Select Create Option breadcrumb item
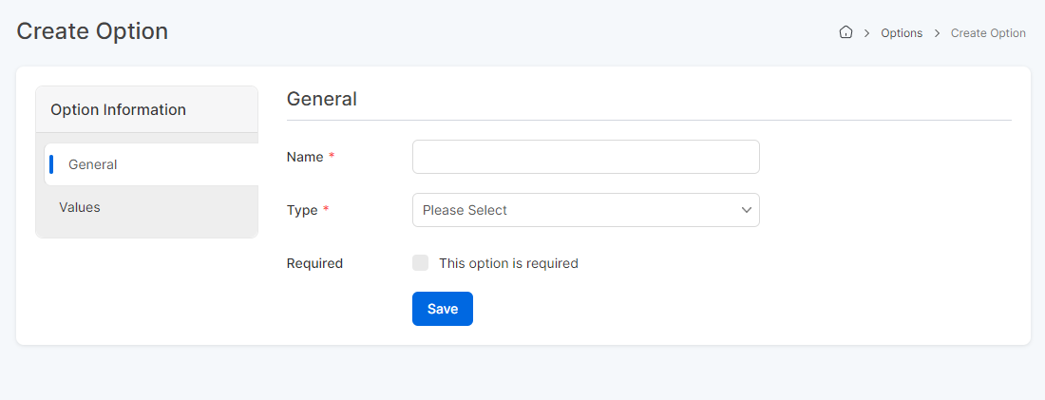1045x400 pixels. (988, 32)
